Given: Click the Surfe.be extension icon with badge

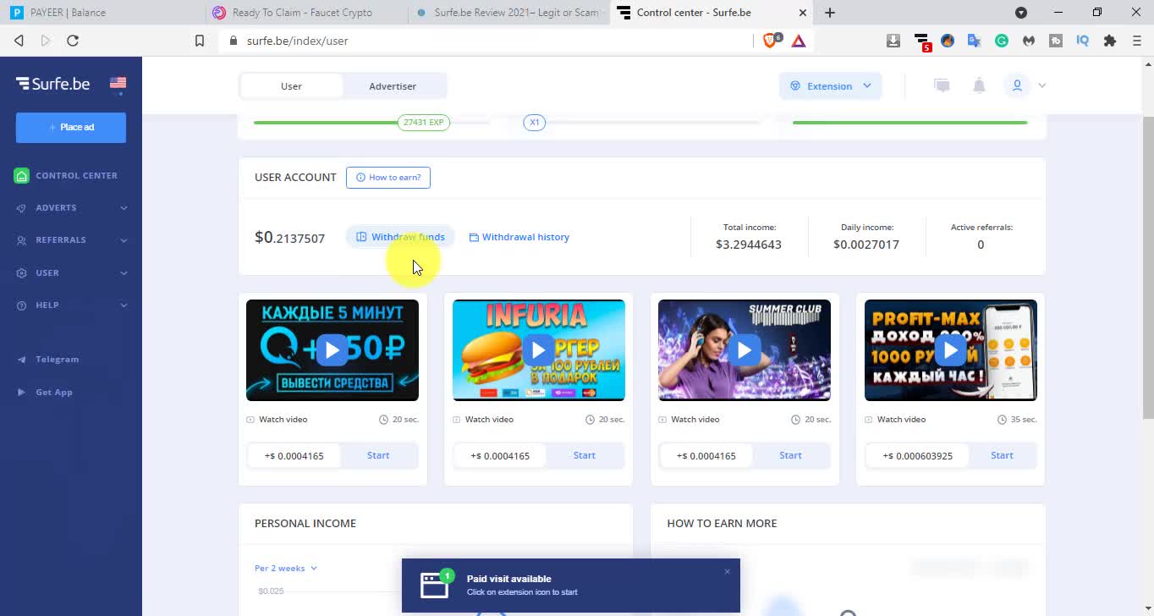Looking at the screenshot, I should tap(921, 41).
